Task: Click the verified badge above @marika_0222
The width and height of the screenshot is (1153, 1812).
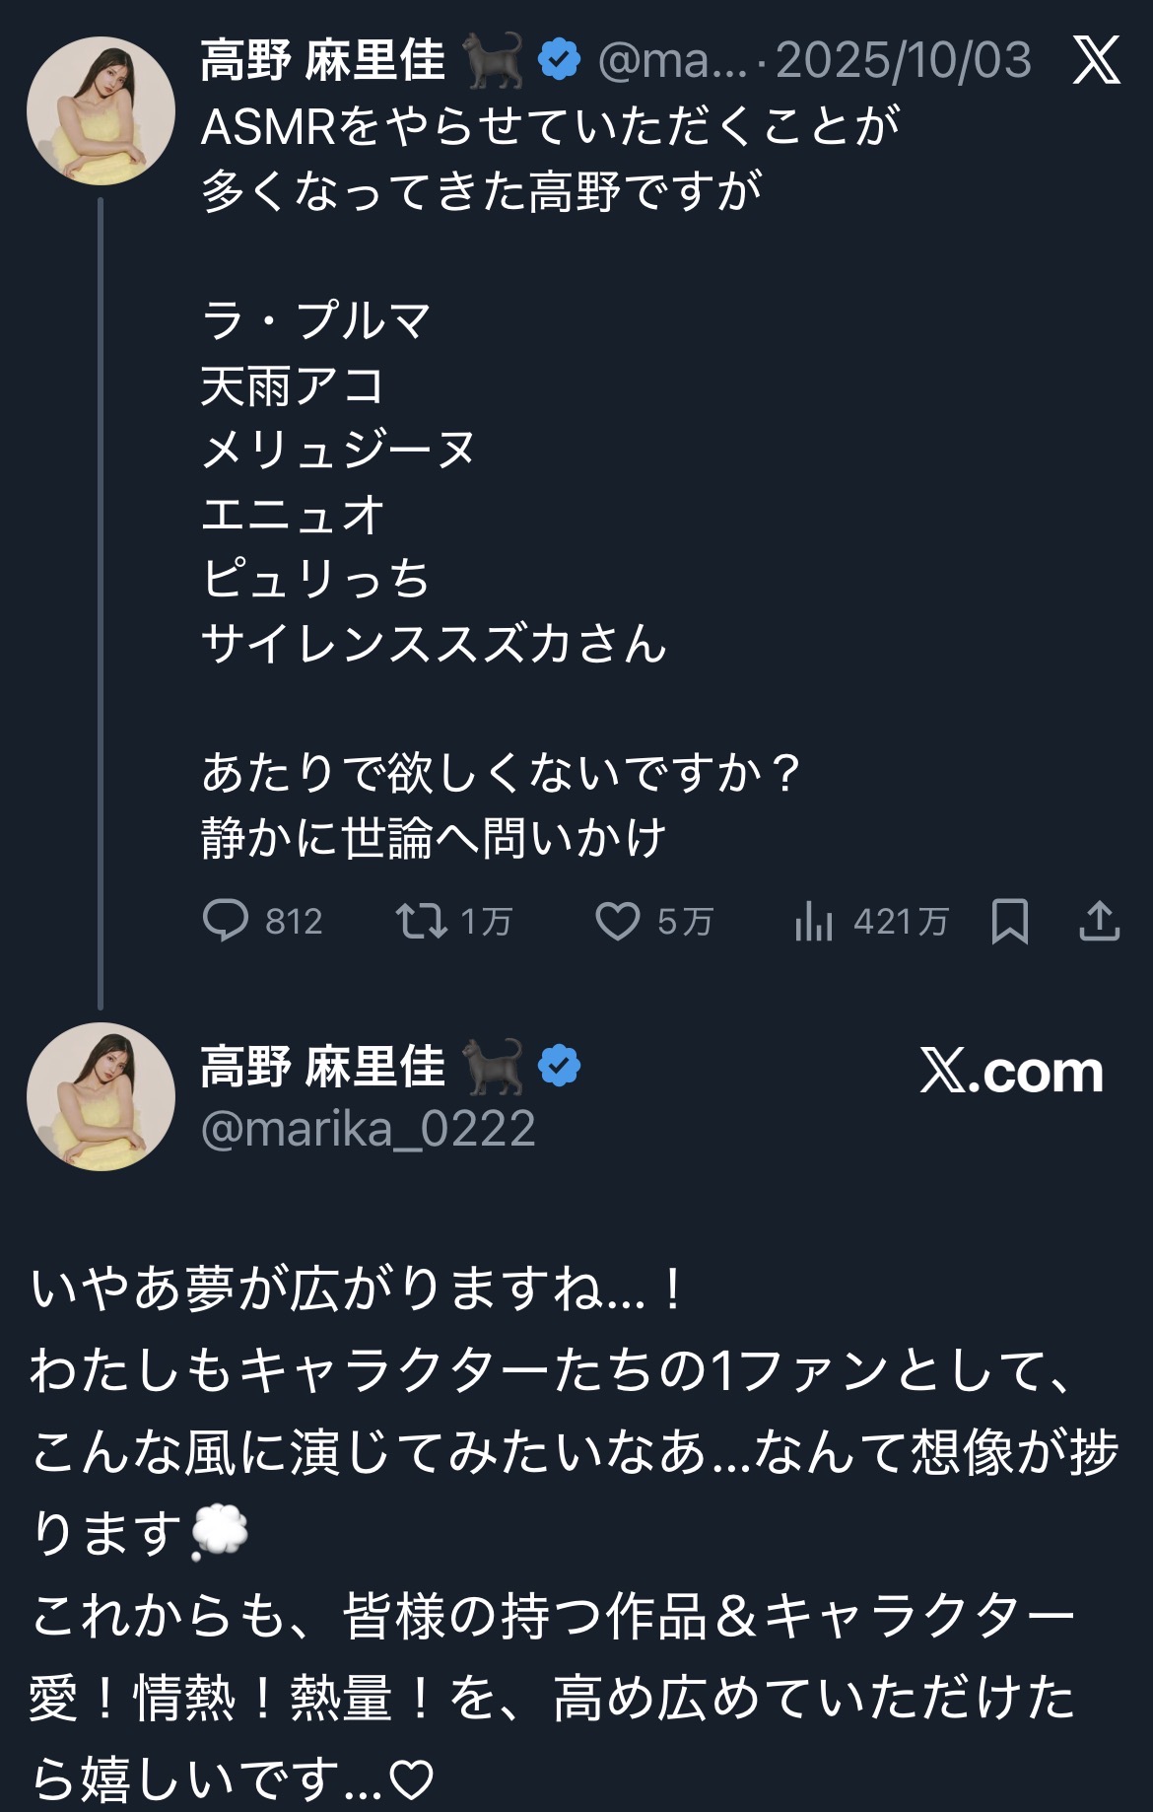Action: tap(560, 1066)
